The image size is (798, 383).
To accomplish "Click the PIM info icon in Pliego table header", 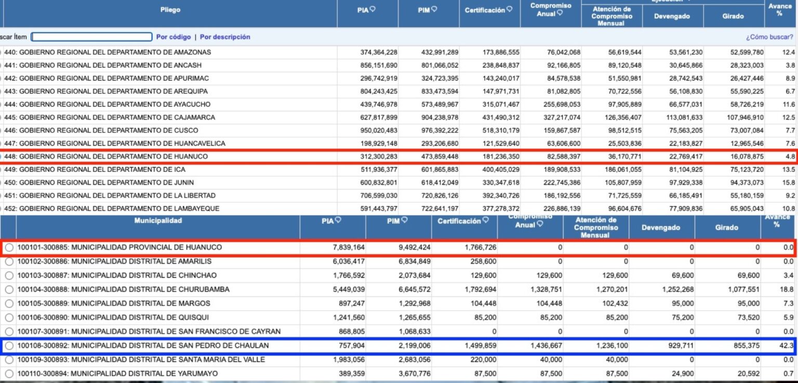I will [x=433, y=9].
